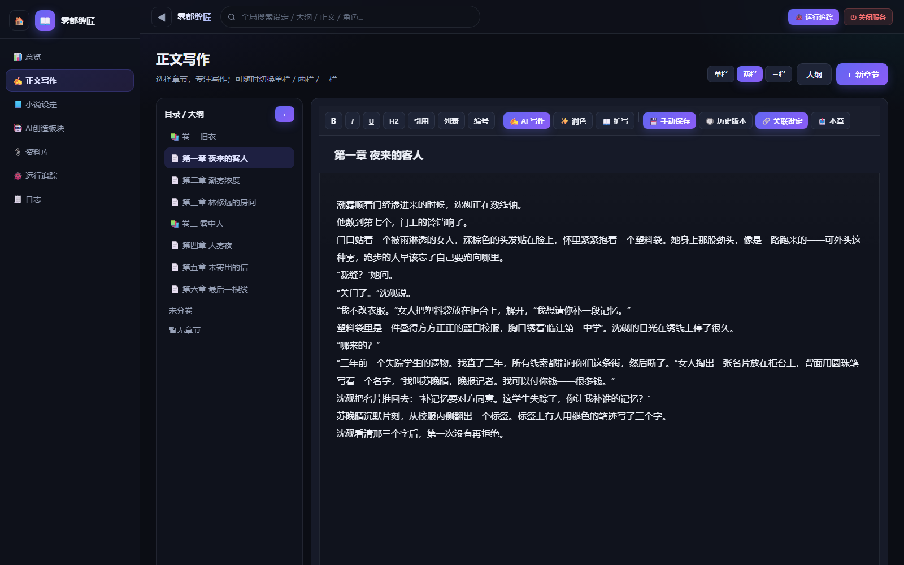This screenshot has width=904, height=565.
Task: Open 第二章 潮雾浓度
Action: point(229,180)
